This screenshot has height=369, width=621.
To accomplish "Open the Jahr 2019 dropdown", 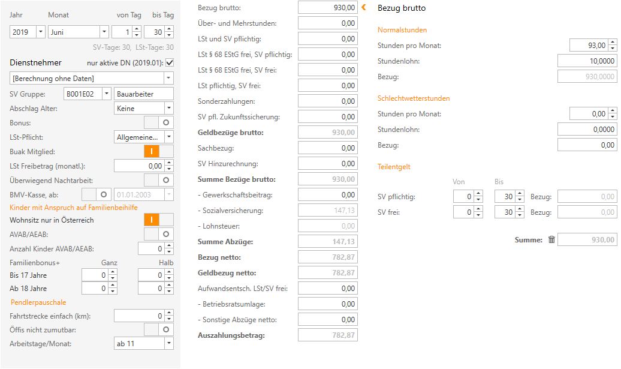I will click(x=40, y=32).
